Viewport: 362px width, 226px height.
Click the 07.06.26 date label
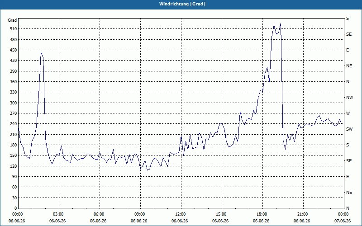coord(343,221)
